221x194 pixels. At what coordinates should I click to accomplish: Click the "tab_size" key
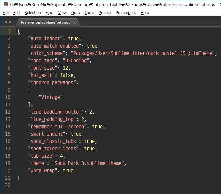tap(41, 156)
